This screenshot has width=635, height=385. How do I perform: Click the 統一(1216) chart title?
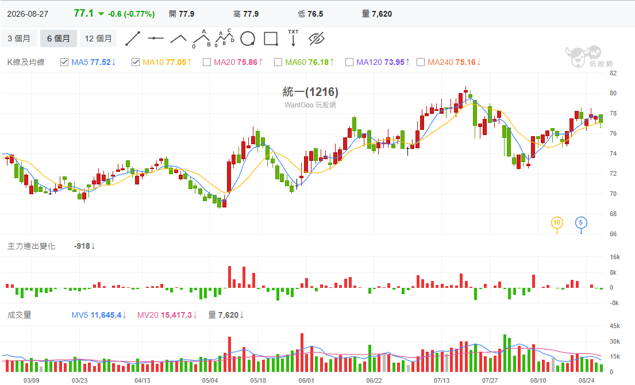point(310,92)
